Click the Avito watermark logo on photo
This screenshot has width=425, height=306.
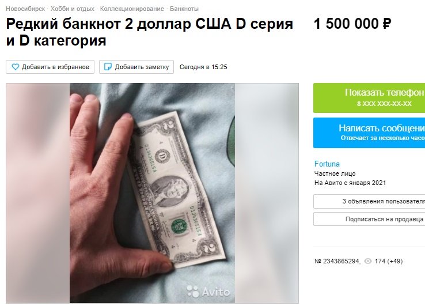point(208,292)
